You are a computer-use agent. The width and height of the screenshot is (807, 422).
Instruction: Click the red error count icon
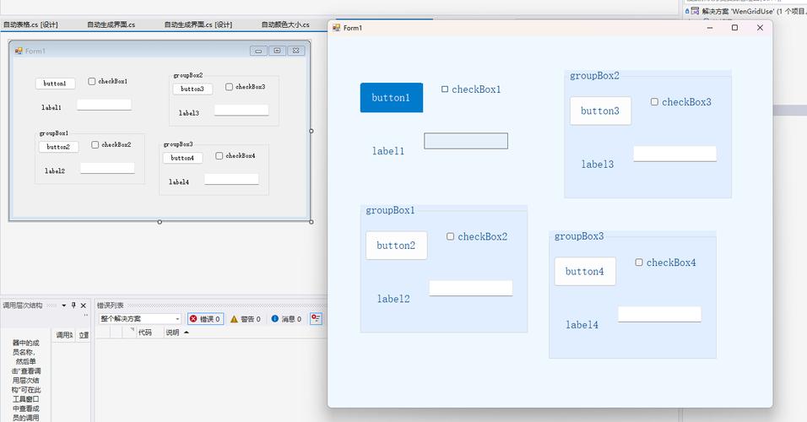point(193,319)
